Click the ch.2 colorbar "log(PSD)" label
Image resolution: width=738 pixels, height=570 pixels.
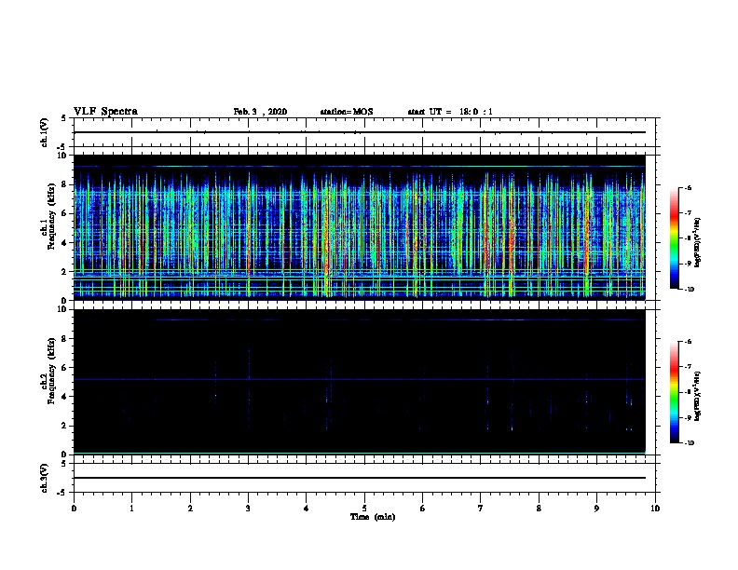pos(697,397)
